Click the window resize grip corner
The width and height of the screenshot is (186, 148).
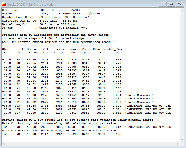pyautogui.click(x=182, y=144)
